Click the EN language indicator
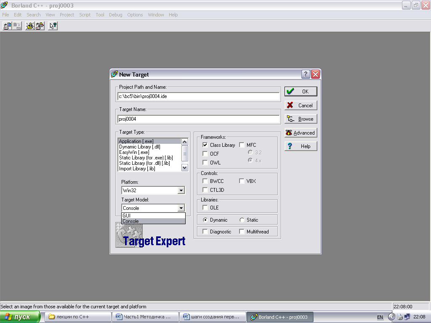Image resolution: width=431 pixels, height=323 pixels. [380, 317]
